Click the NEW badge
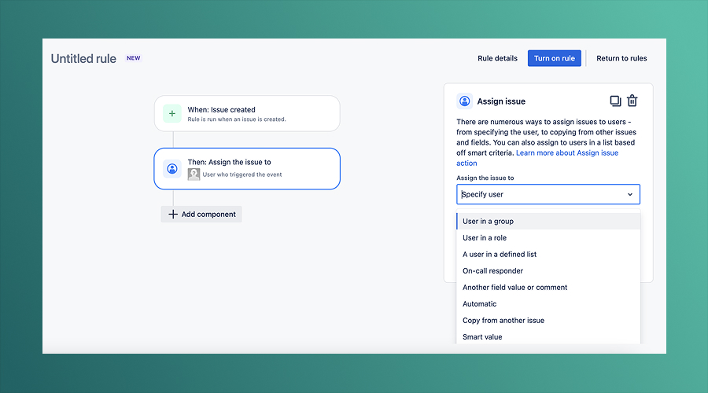Screen dimensions: 708x393 click(133, 58)
